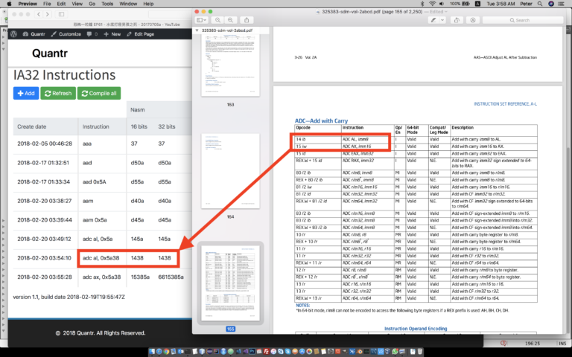Select page 155 thumbnail in sidebar

tap(231, 283)
